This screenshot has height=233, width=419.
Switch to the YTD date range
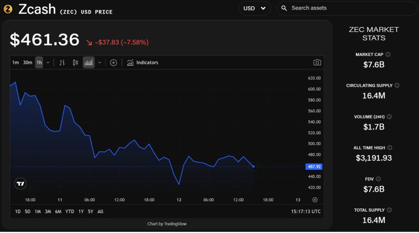tap(70, 212)
